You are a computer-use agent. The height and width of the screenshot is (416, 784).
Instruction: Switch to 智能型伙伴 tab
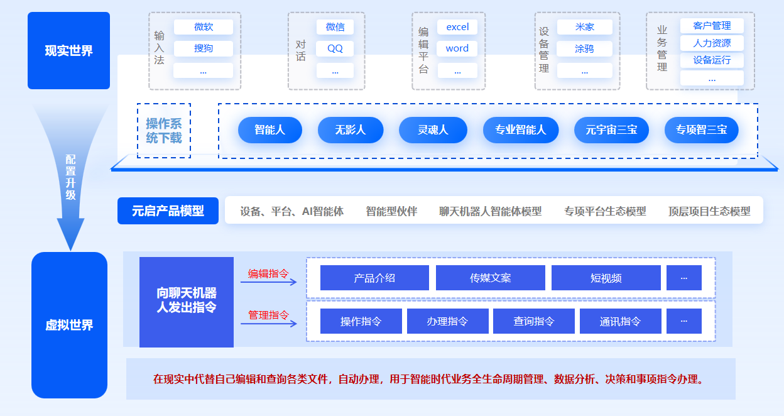391,211
